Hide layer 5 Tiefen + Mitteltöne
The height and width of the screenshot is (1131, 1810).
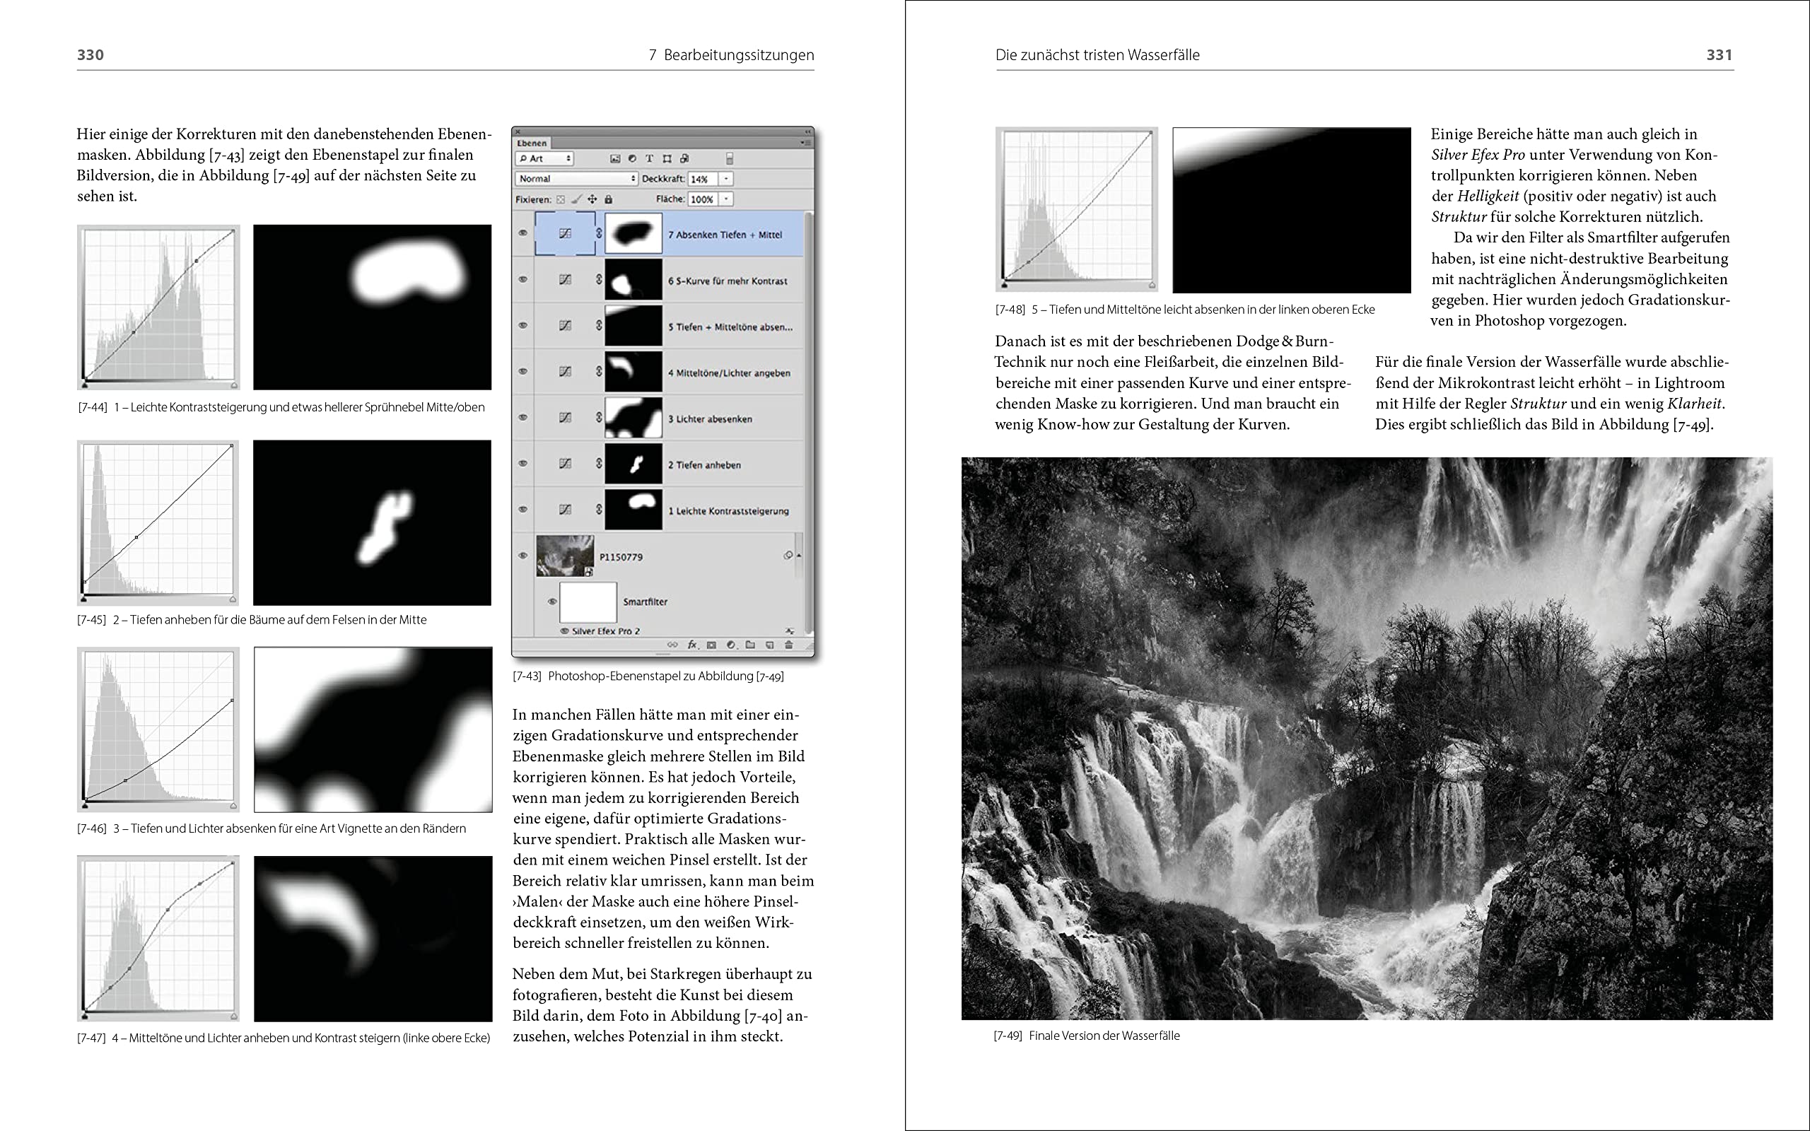click(x=522, y=325)
